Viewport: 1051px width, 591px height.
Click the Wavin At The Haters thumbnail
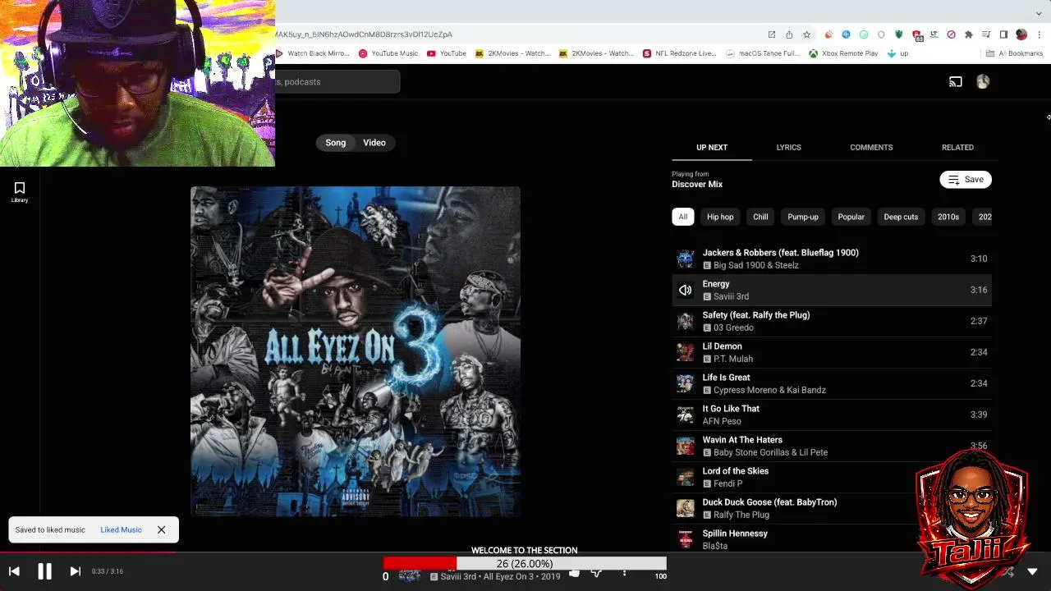pos(685,446)
